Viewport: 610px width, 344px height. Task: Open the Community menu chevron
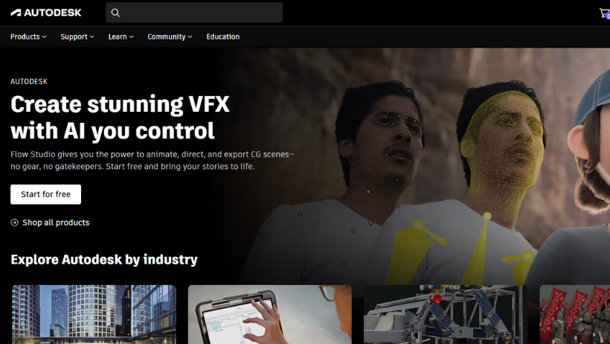click(190, 36)
